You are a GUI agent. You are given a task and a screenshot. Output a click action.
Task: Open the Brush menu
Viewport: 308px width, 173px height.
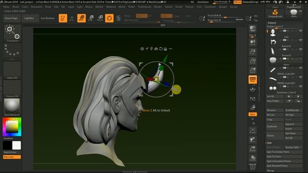[16, 7]
